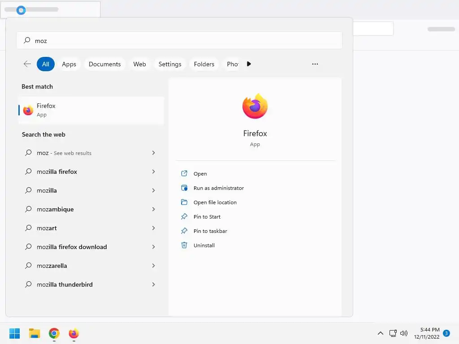Select Open file location for Firefox
Image resolution: width=459 pixels, height=344 pixels.
[x=215, y=202]
